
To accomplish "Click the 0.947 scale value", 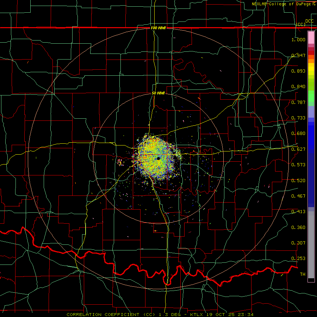I will (x=298, y=55).
